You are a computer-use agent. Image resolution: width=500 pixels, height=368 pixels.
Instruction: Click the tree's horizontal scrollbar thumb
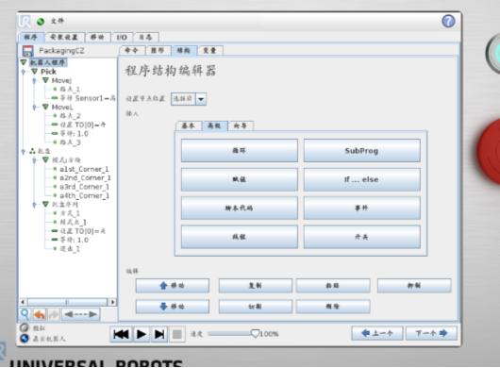tap(67, 302)
